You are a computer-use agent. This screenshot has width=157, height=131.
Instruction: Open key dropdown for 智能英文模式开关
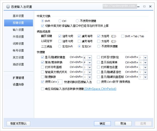[90, 72]
